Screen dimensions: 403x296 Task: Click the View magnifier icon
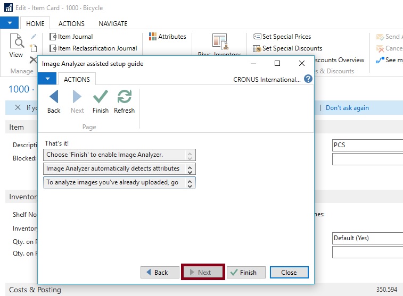coord(17,43)
